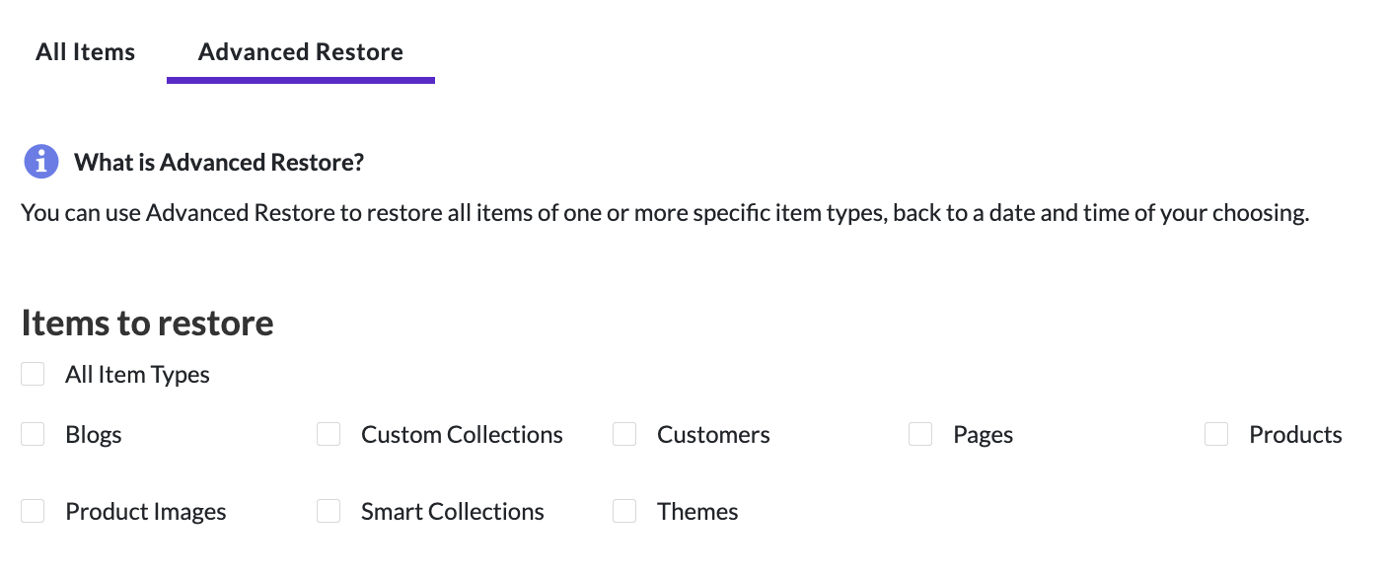Enable the Blogs checkbox

point(34,434)
